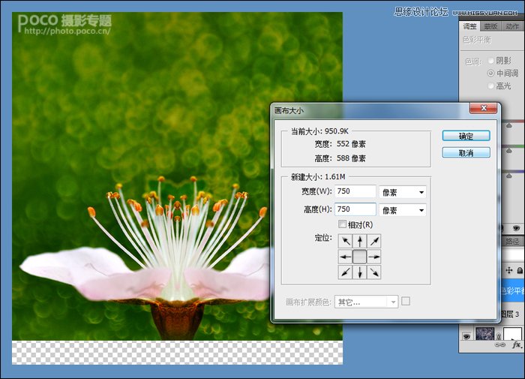Set anchor to top-left arrow
This screenshot has width=525, height=379.
tap(345, 241)
